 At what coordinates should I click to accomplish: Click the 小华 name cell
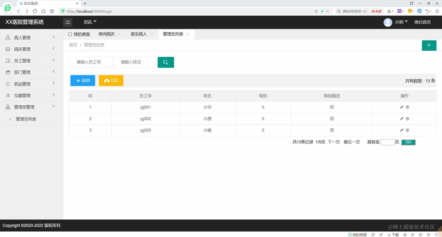click(x=207, y=107)
